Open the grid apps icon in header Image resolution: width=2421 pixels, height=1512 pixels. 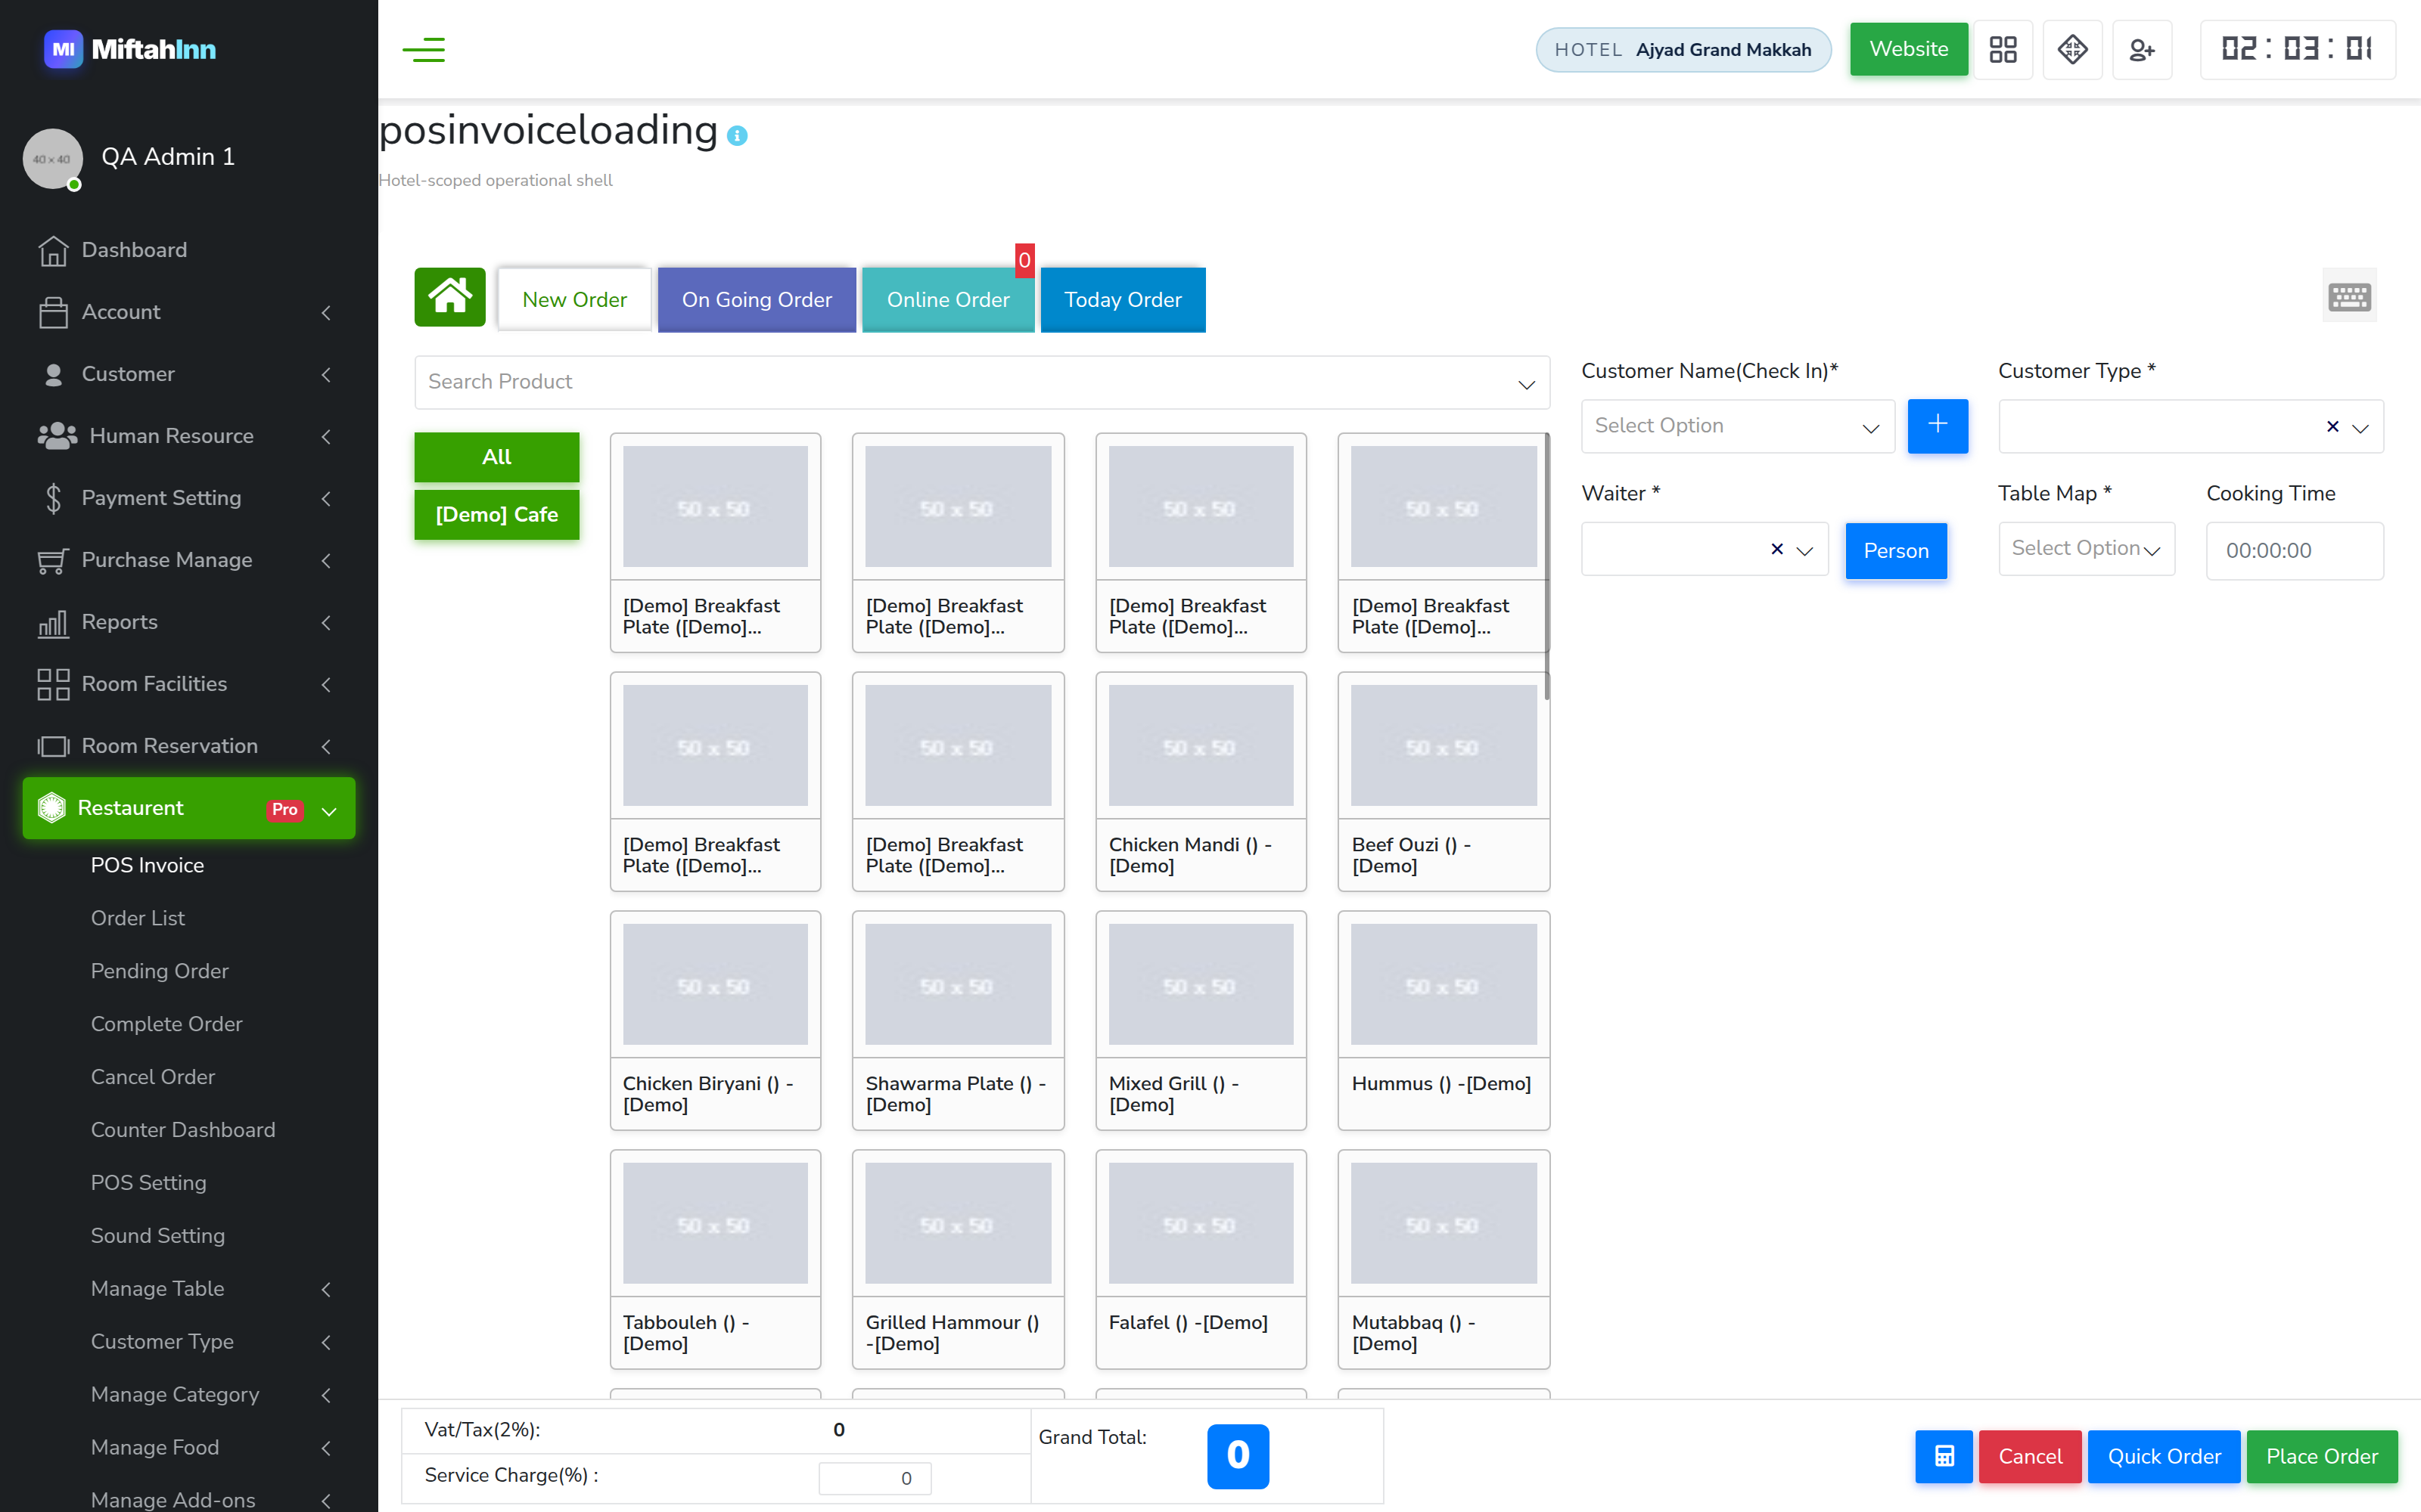[x=2003, y=49]
